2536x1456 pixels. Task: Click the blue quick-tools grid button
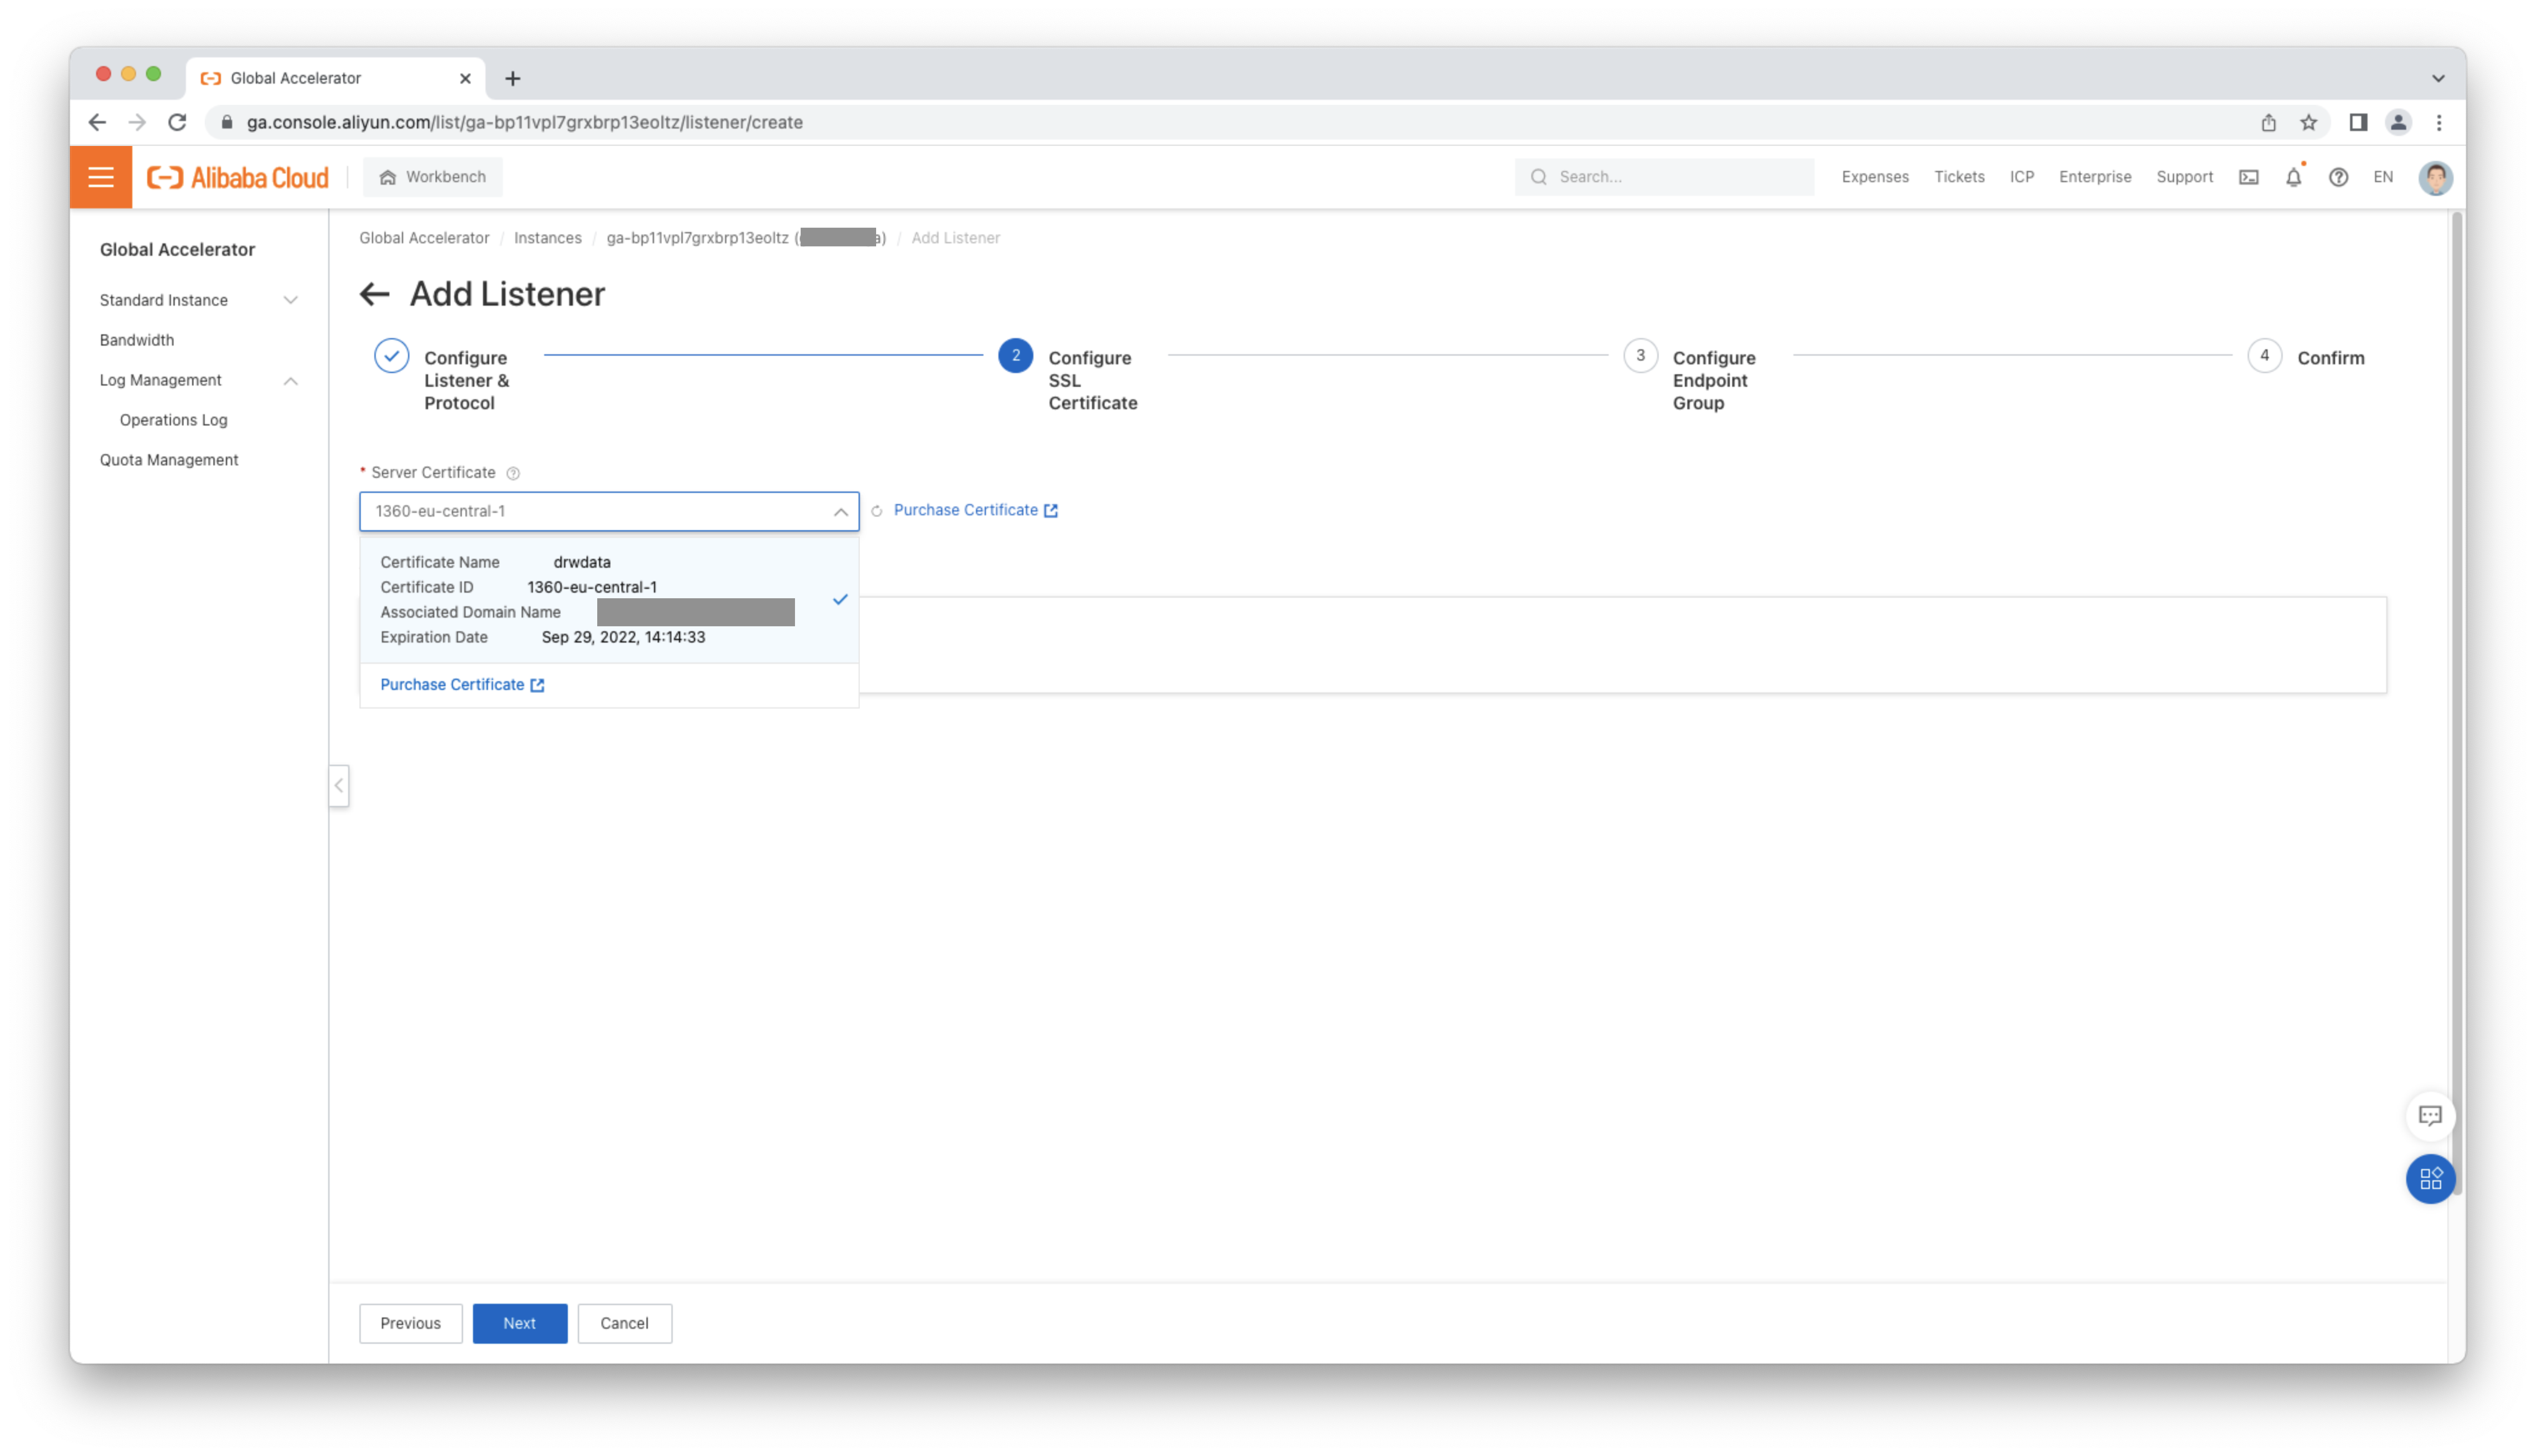pos(2430,1179)
